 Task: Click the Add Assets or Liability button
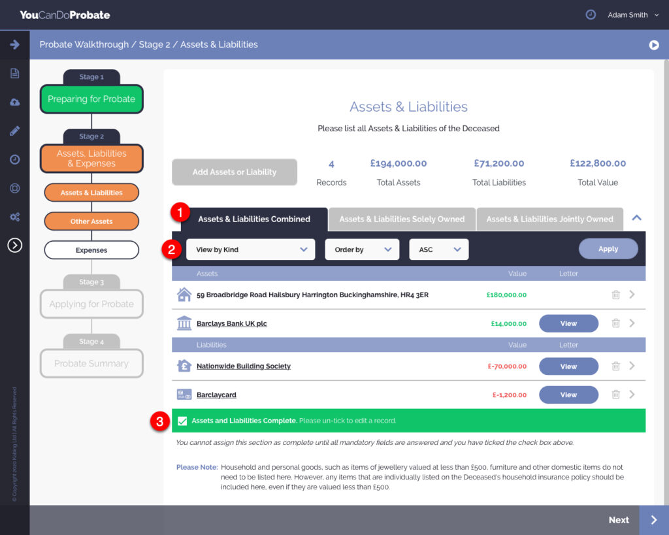235,172
